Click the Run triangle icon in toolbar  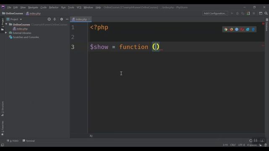[232, 13]
